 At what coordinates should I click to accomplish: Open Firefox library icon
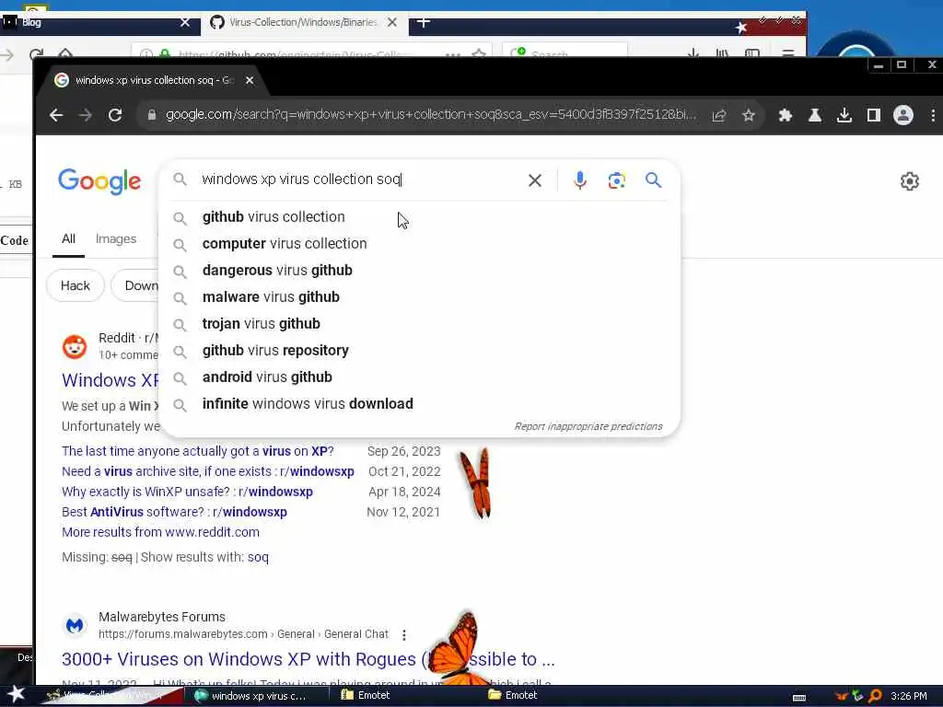click(x=722, y=52)
